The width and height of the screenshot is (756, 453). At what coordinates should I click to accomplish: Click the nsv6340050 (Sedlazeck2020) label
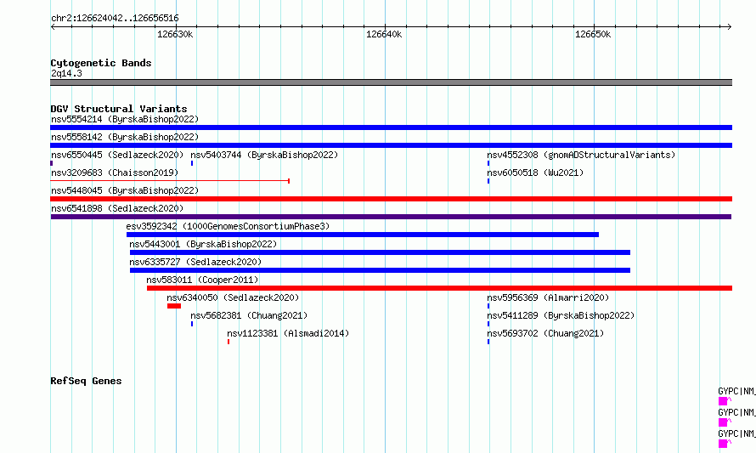pos(233,297)
